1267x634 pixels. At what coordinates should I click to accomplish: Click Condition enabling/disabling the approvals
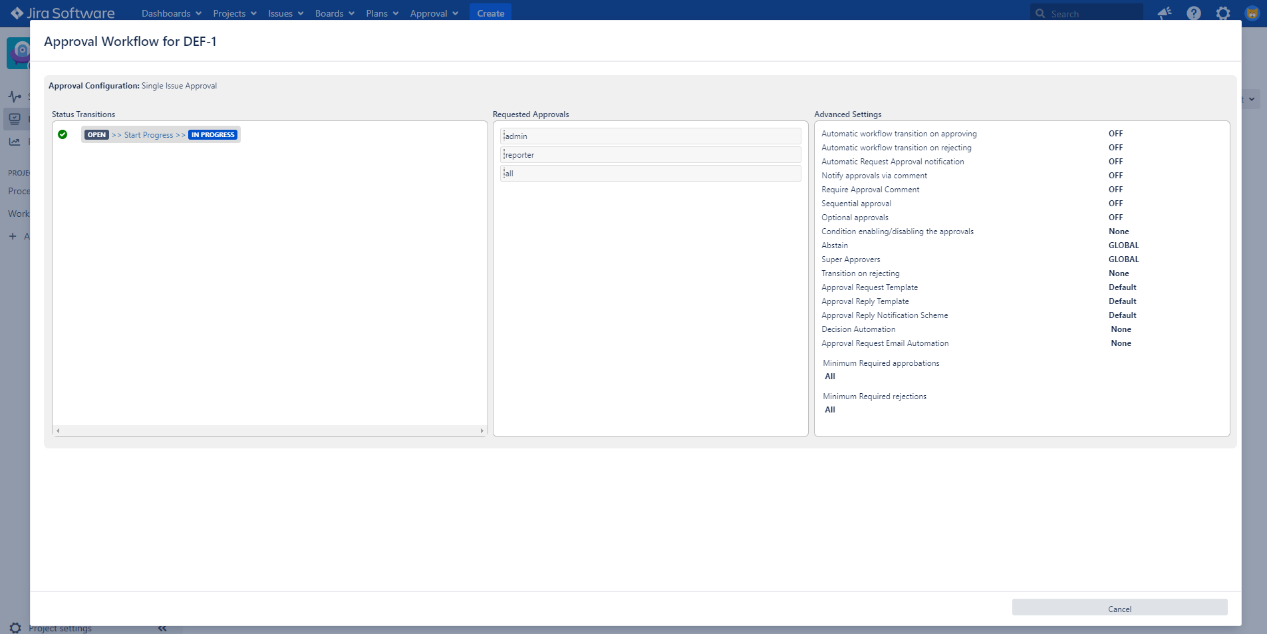(x=897, y=232)
